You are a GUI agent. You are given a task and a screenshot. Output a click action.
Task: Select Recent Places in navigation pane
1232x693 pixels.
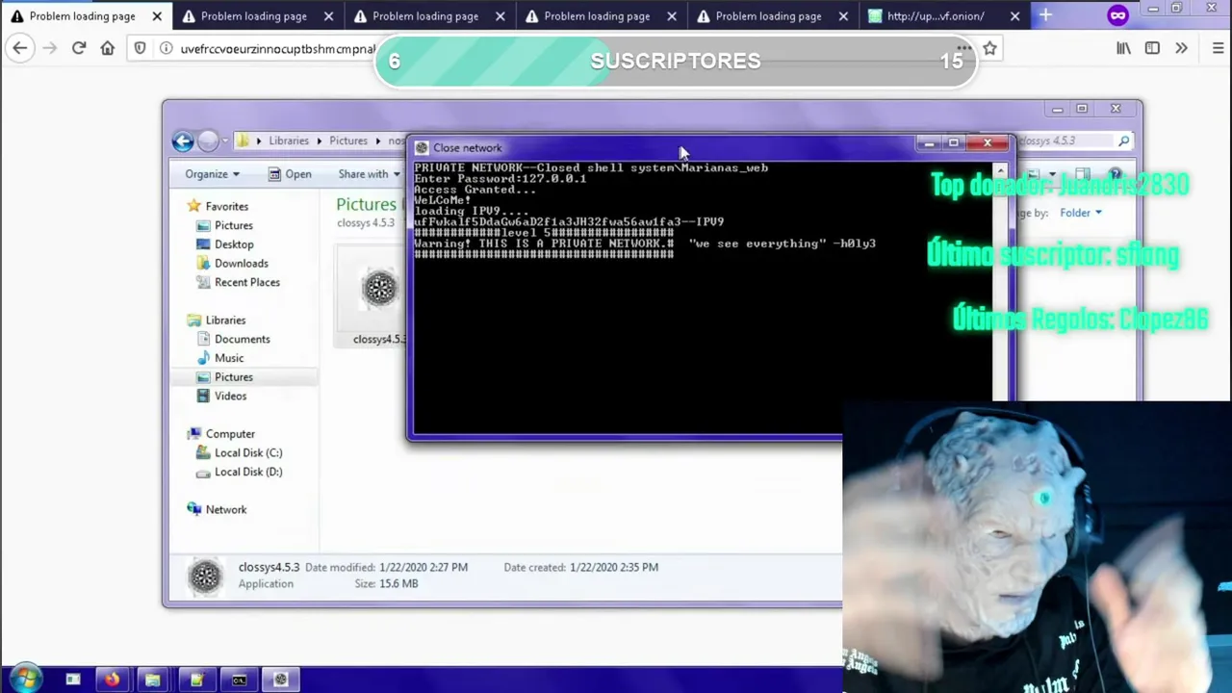tap(247, 282)
